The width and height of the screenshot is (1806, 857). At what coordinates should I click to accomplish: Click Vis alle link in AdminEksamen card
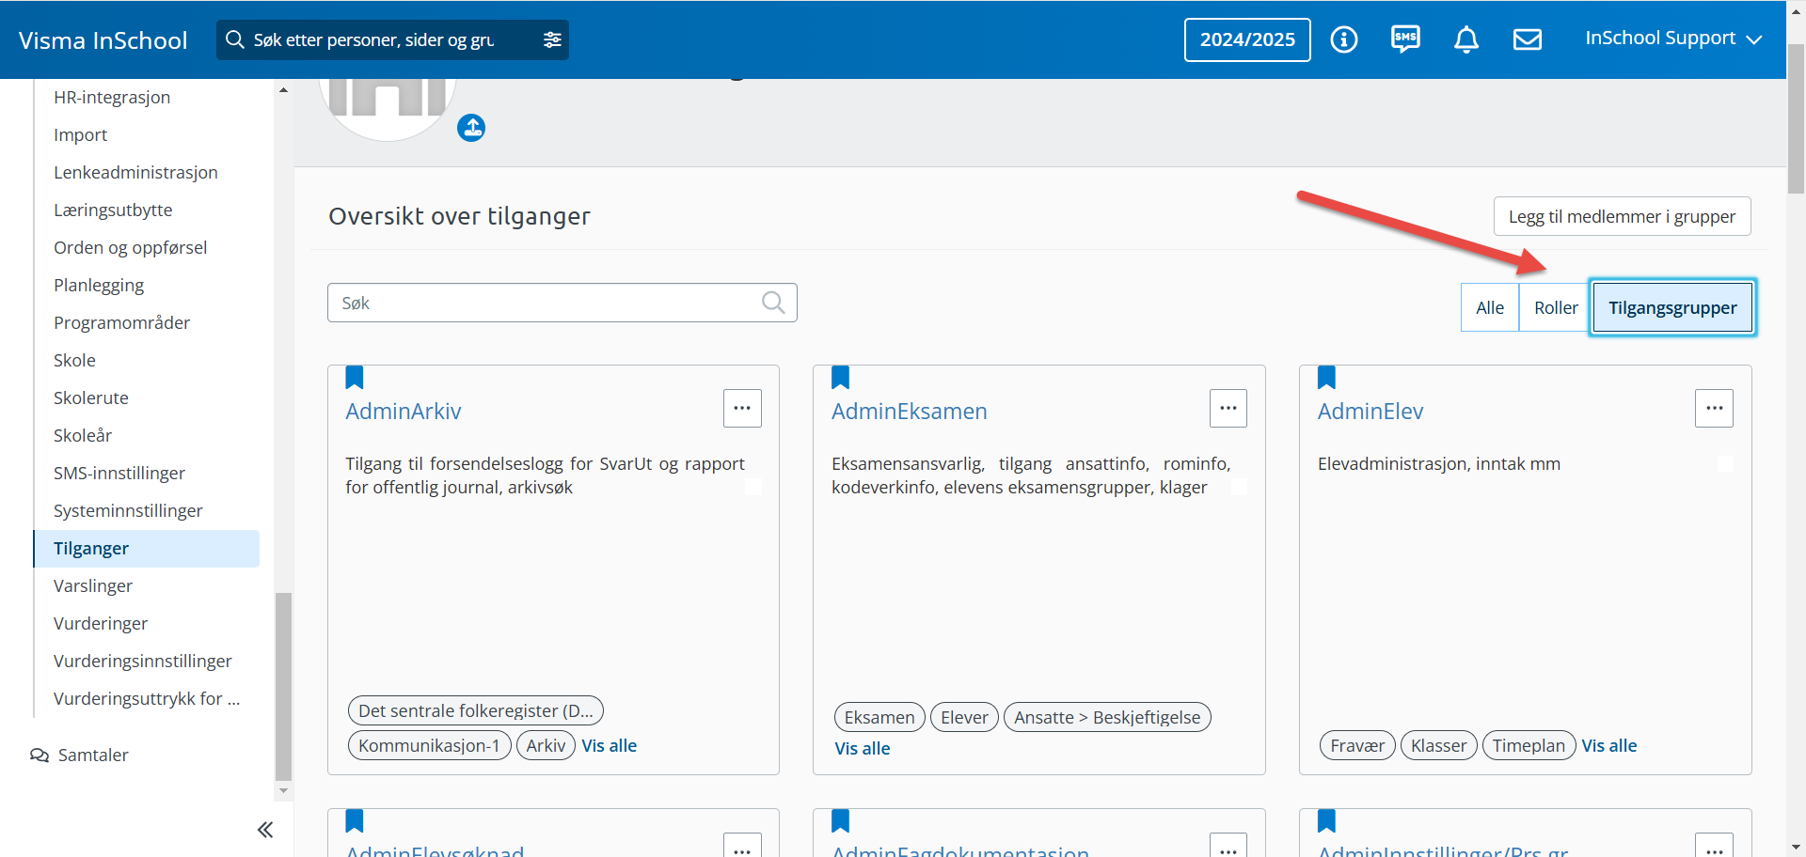point(862,749)
